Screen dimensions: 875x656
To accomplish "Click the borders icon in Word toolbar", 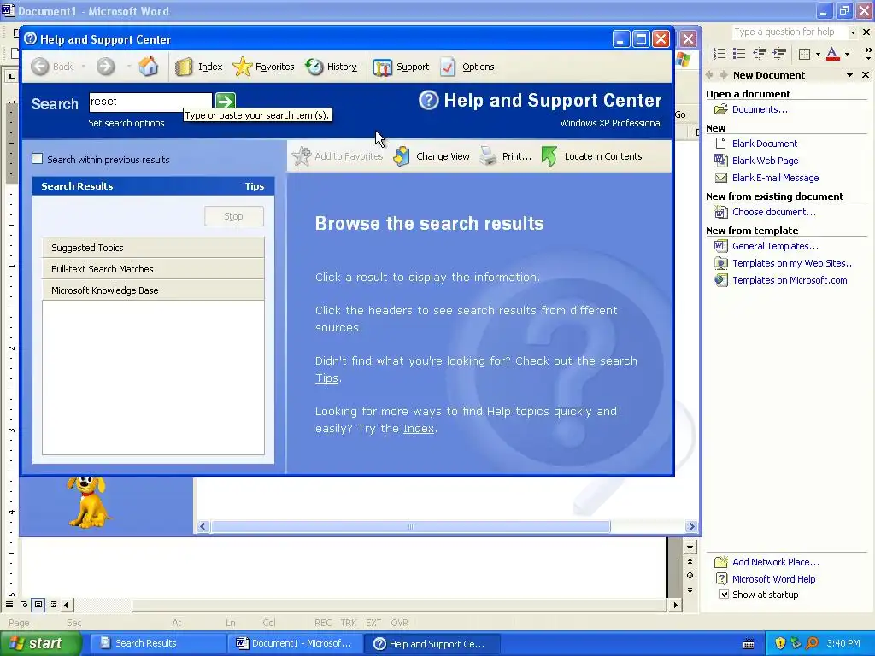I will click(x=804, y=54).
